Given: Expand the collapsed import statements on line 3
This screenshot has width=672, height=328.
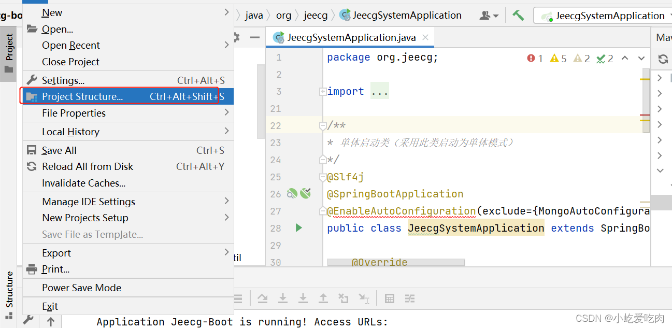Looking at the screenshot, I should tap(323, 91).
